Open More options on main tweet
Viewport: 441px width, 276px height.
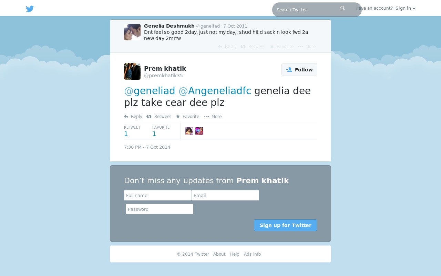pos(213,117)
